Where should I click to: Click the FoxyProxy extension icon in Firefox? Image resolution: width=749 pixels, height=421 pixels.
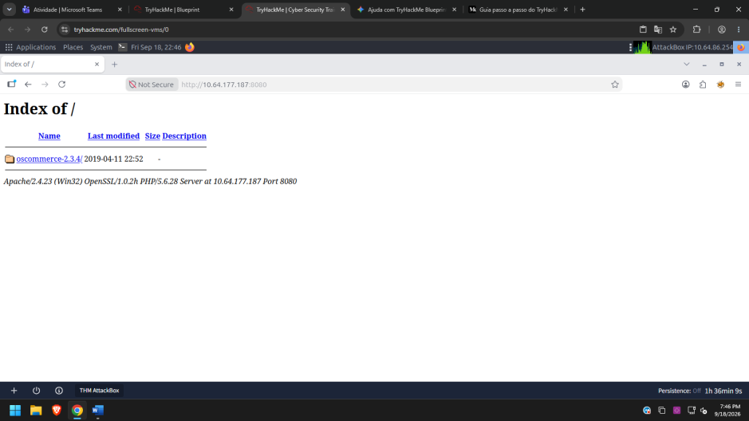pyautogui.click(x=720, y=85)
